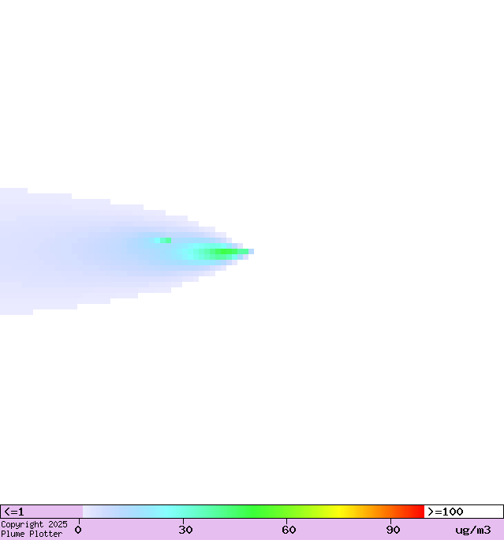Click the '60' scale tick label

click(289, 530)
